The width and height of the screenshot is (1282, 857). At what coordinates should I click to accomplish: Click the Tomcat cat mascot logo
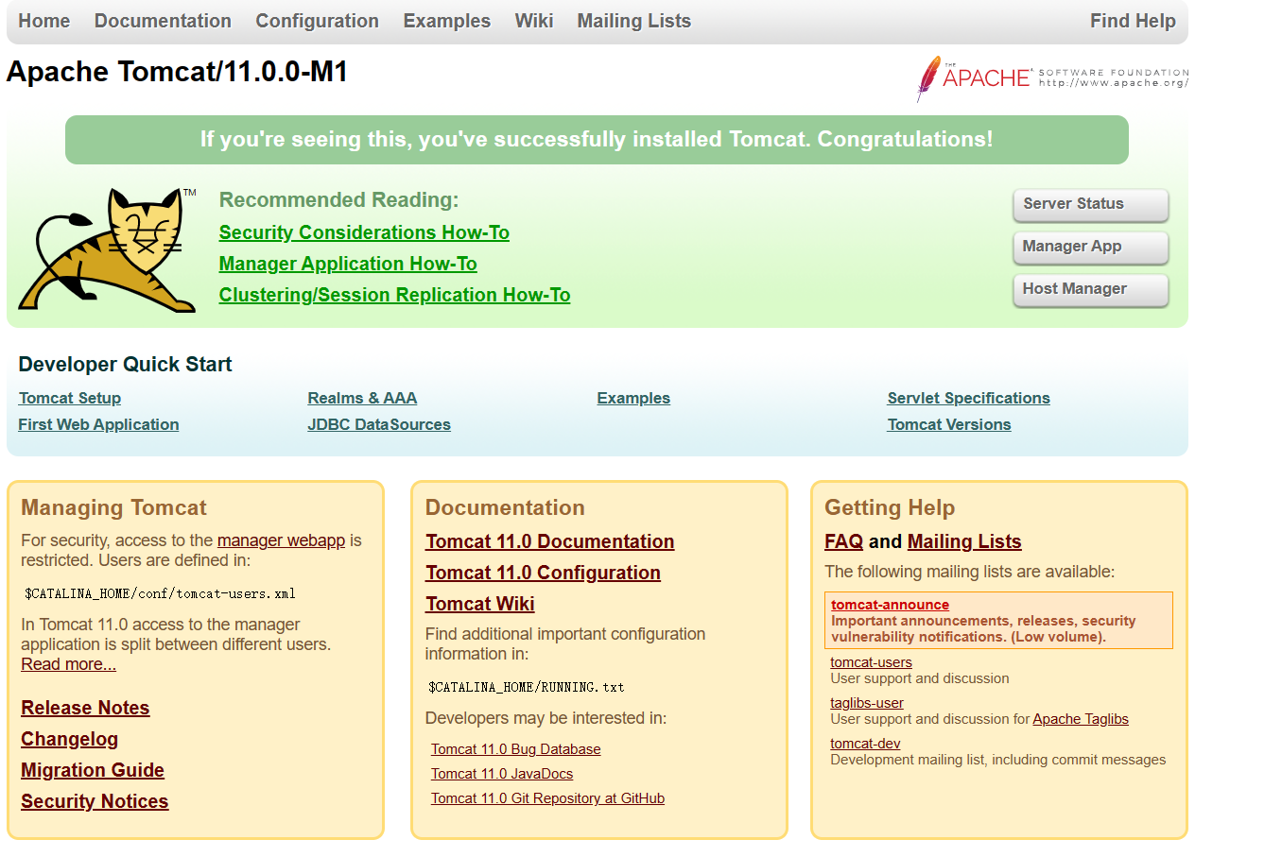click(107, 249)
